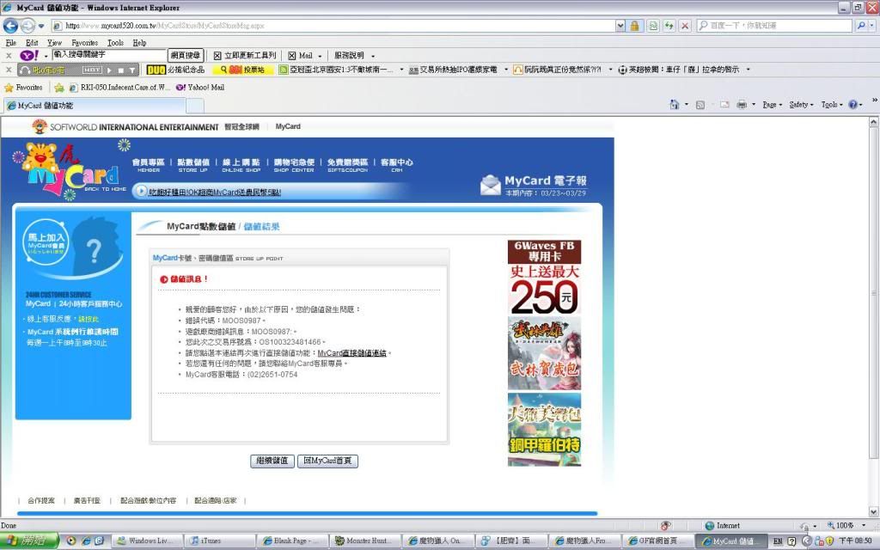Image resolution: width=880 pixels, height=550 pixels.
Task: Click the 回MyCard首頁 button
Action: [x=327, y=461]
